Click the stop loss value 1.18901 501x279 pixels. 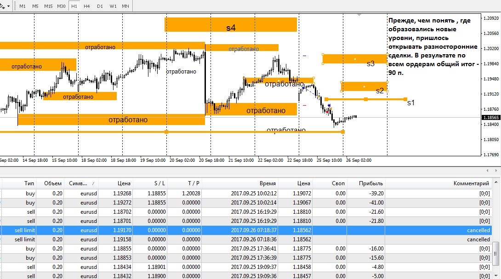coord(157,267)
